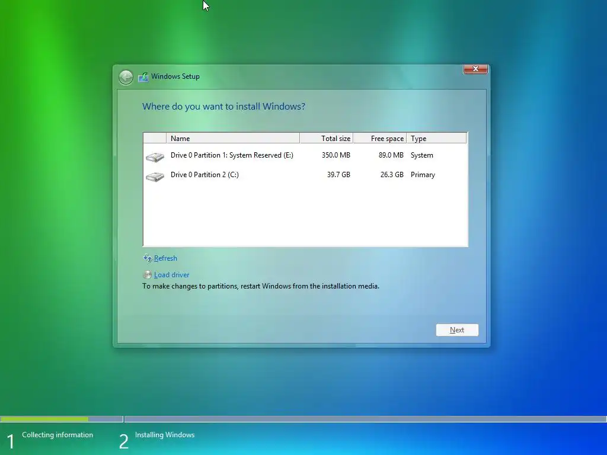Select Drive 0 Partition 2 (C:)
The width and height of the screenshot is (607, 455).
point(305,175)
